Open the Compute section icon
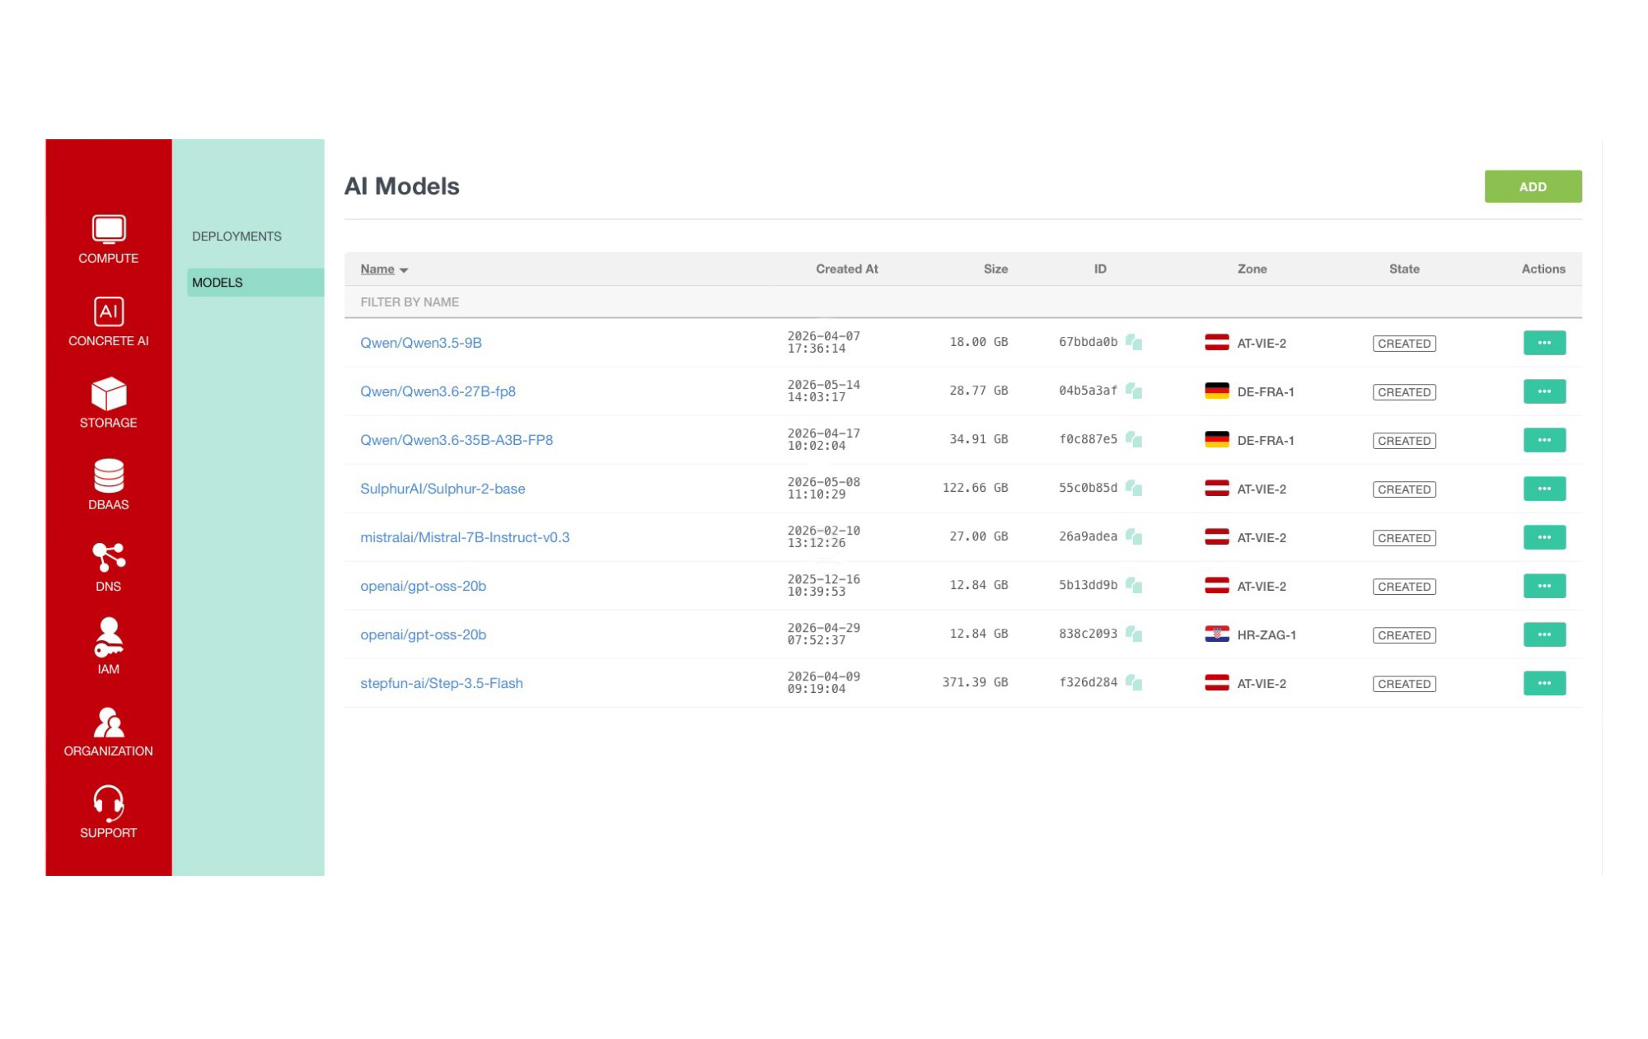Screen dimensions: 1648x1039 pyautogui.click(x=108, y=229)
